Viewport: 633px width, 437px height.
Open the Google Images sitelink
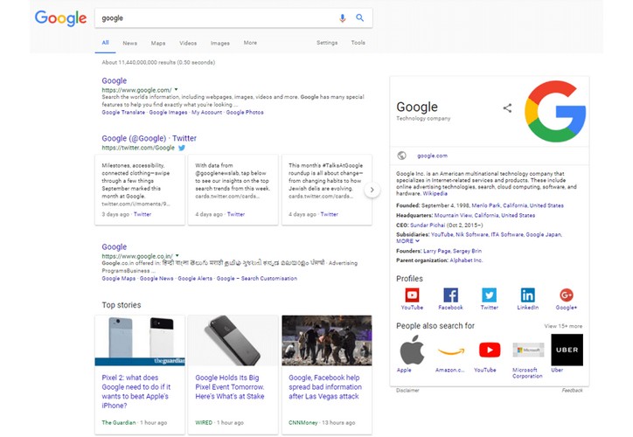click(168, 112)
